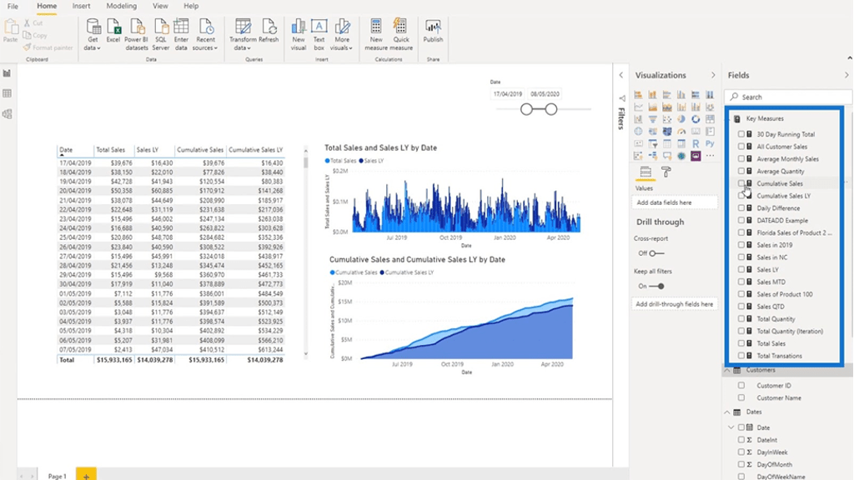Screen dimensions: 854x480
Task: Click Format painter in Clipboard group
Action: click(48, 47)
